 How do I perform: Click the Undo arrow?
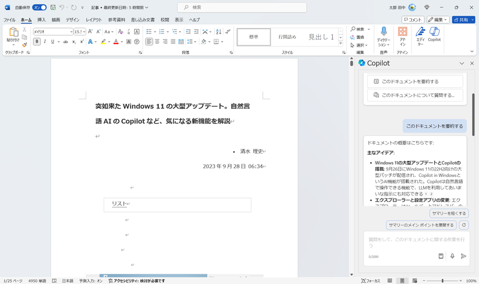[62, 7]
